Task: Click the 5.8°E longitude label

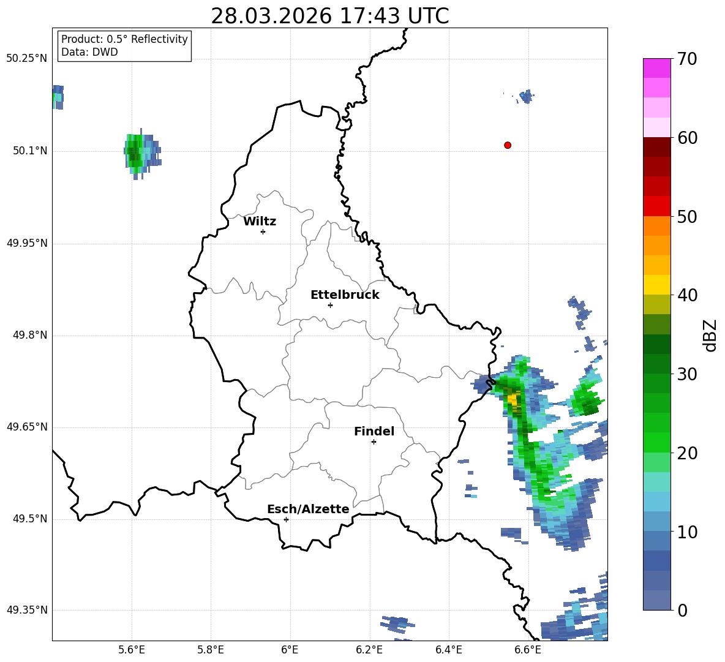Action: point(211,650)
